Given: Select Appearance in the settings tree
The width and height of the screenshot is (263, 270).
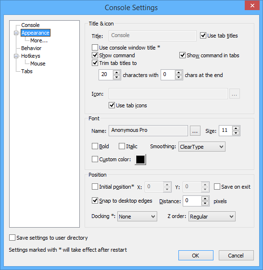Looking at the screenshot, I should pos(36,33).
